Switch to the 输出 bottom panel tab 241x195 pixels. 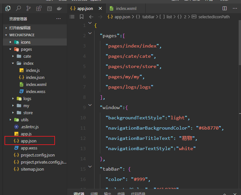click(x=107, y=194)
